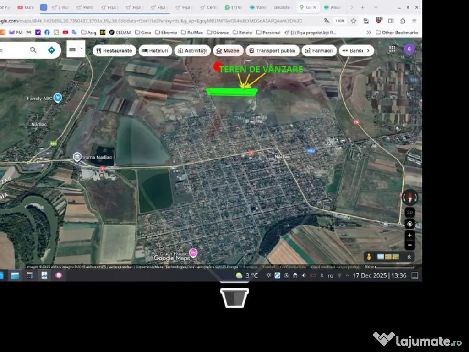The height and width of the screenshot is (352, 469).
Task: Zoom in with the plus button
Action: (409, 235)
